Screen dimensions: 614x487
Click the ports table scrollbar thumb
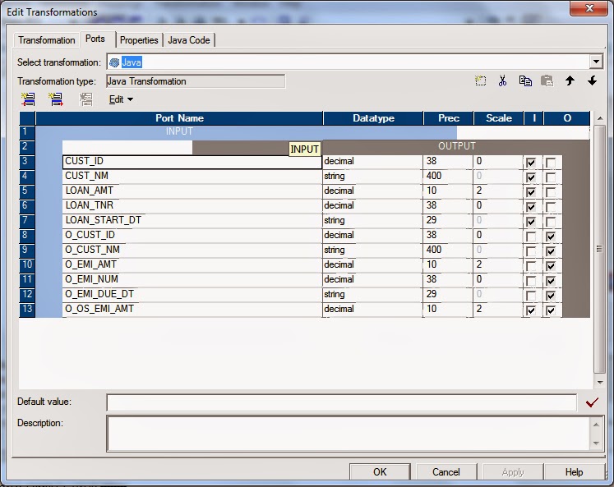(599, 249)
